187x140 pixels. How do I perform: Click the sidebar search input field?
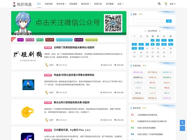[x=150, y=21]
